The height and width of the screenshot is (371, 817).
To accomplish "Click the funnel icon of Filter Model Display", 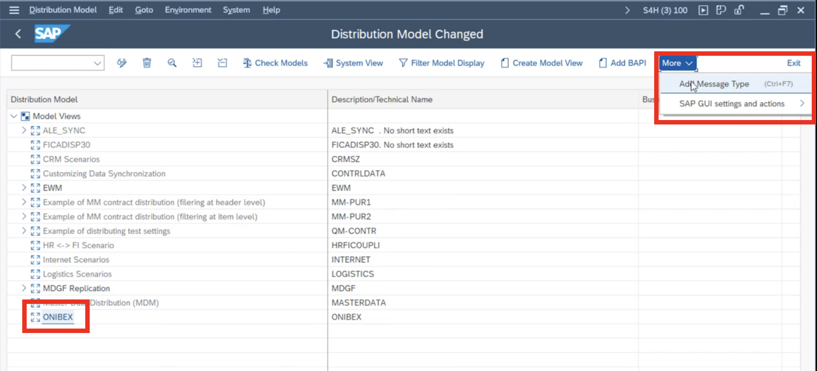I will click(x=403, y=63).
